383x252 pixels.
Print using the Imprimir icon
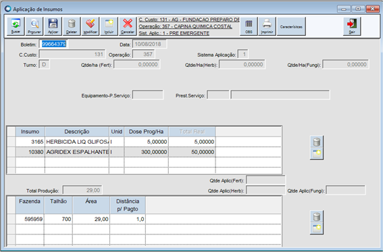tap(267, 26)
